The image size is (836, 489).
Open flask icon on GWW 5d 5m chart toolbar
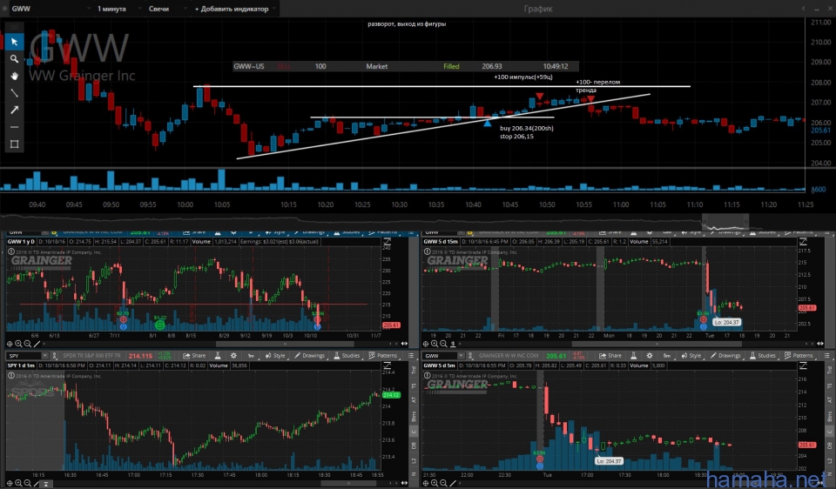(x=633, y=356)
